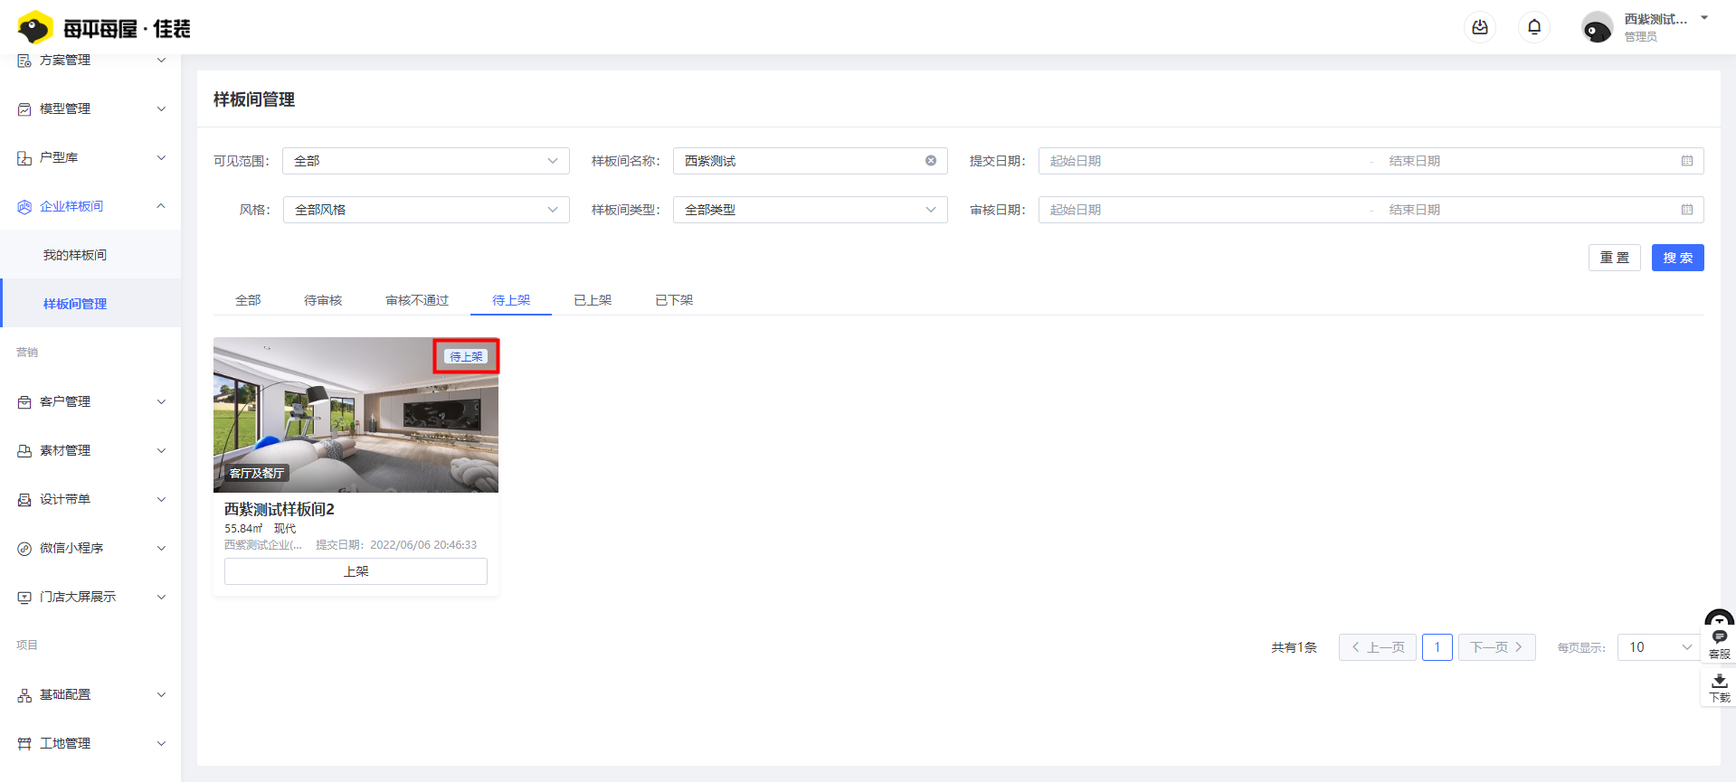1736x782 pixels.
Task: Click the 上架 button on the card
Action: [356, 571]
